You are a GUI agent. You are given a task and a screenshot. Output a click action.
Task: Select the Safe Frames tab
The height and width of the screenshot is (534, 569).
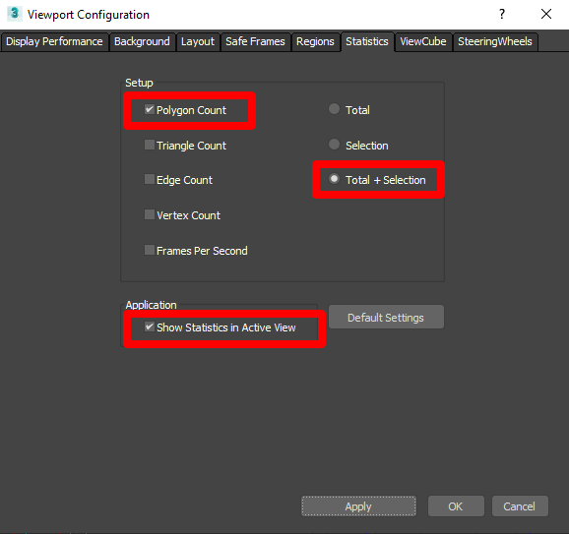pos(256,41)
